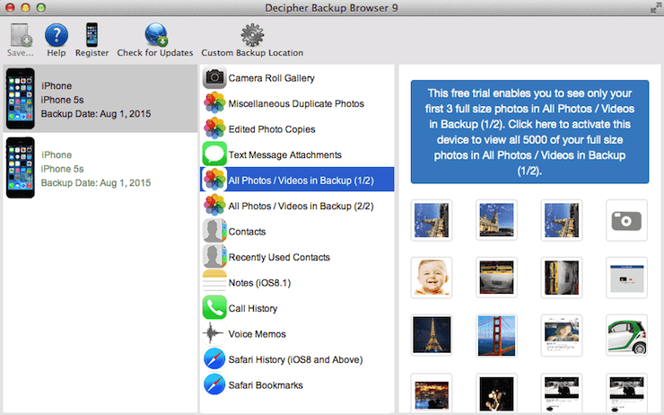Select Notes (iOS8.1) label
This screenshot has width=664, height=415.
click(x=259, y=283)
